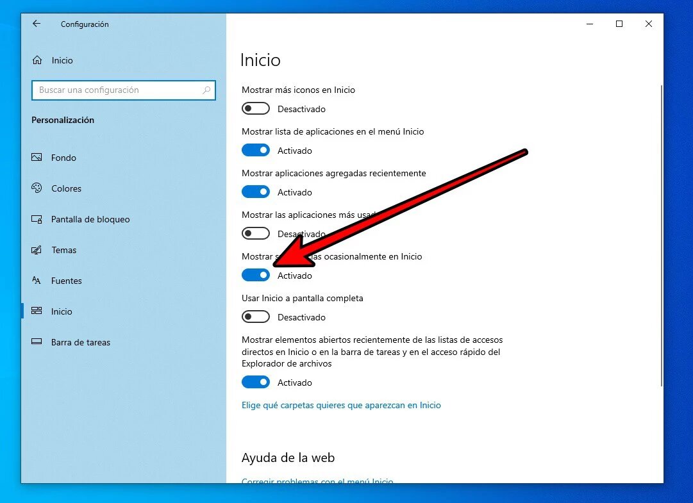Screen dimensions: 693x503
Task: Click the home icon next to Inicio
Action: (x=37, y=60)
